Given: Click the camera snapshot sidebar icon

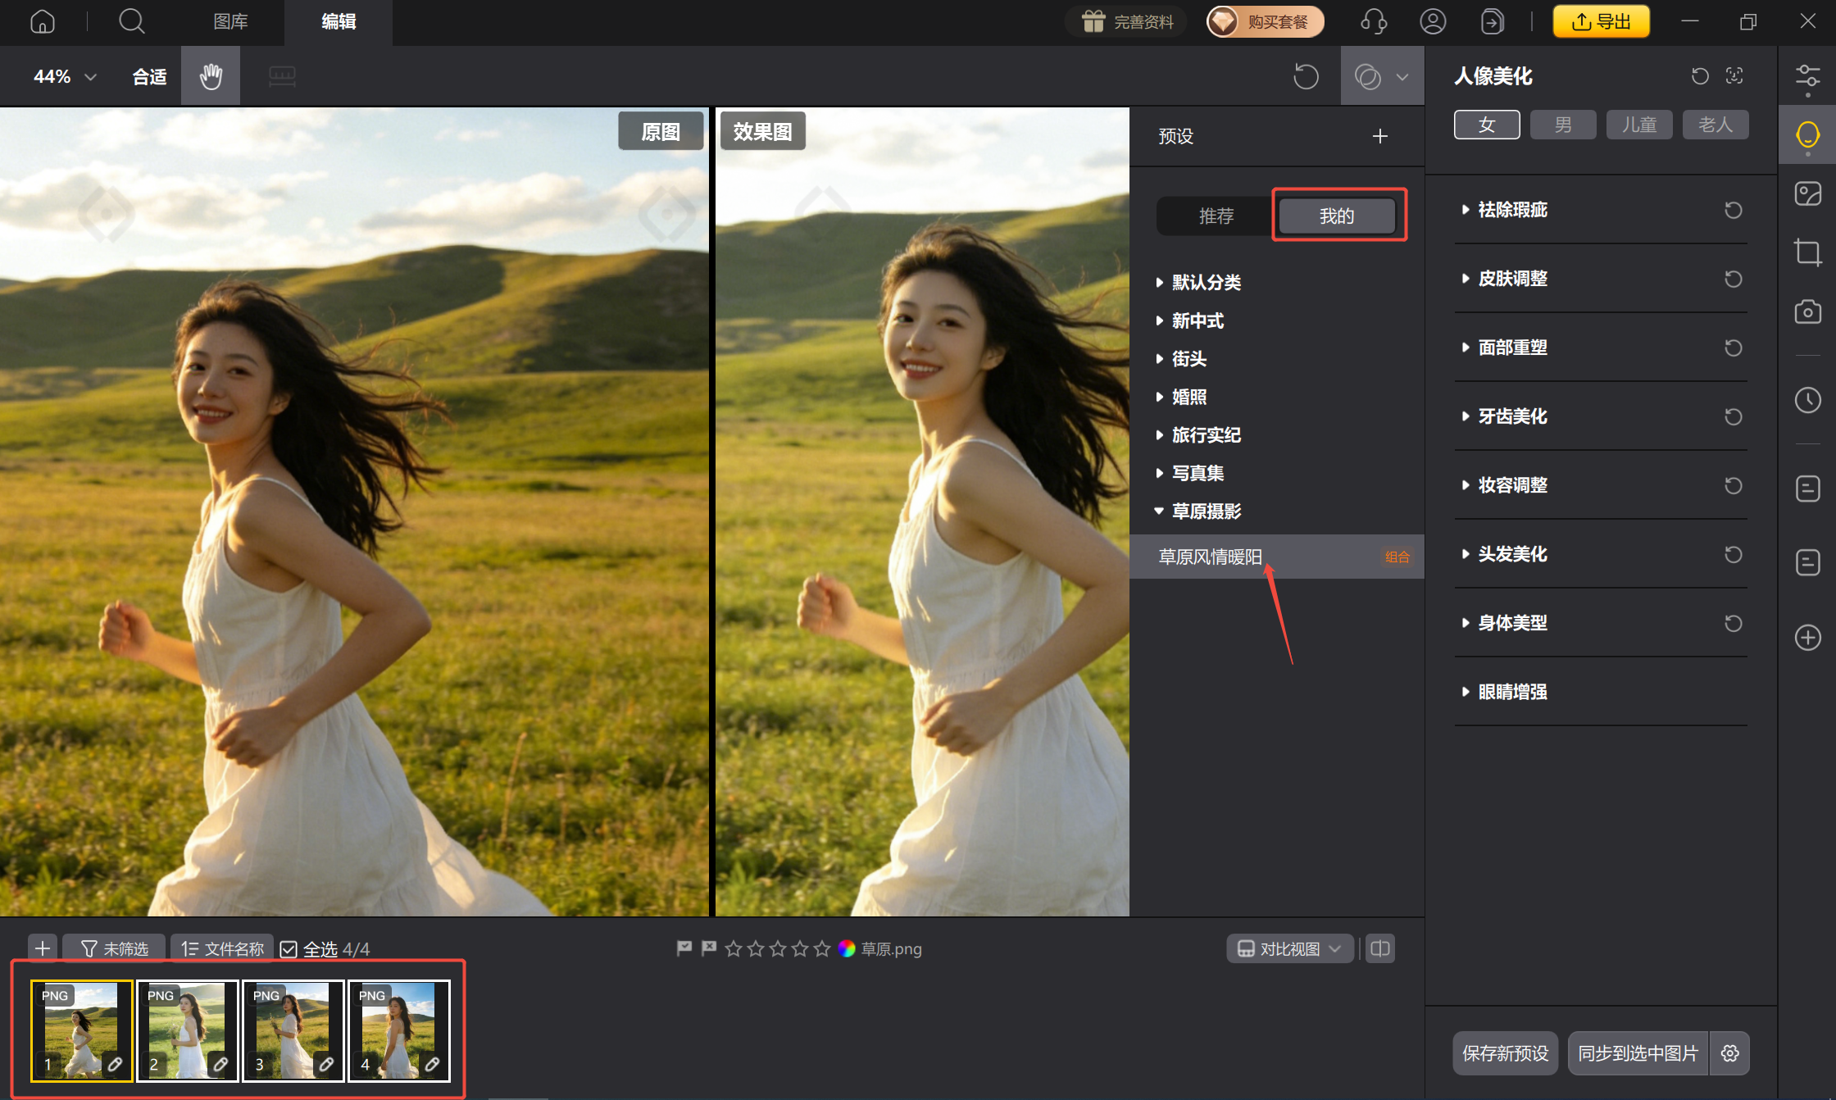Looking at the screenshot, I should [1807, 312].
